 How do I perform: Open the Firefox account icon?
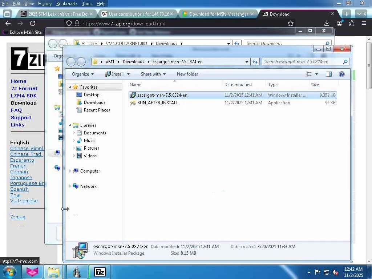340,23
